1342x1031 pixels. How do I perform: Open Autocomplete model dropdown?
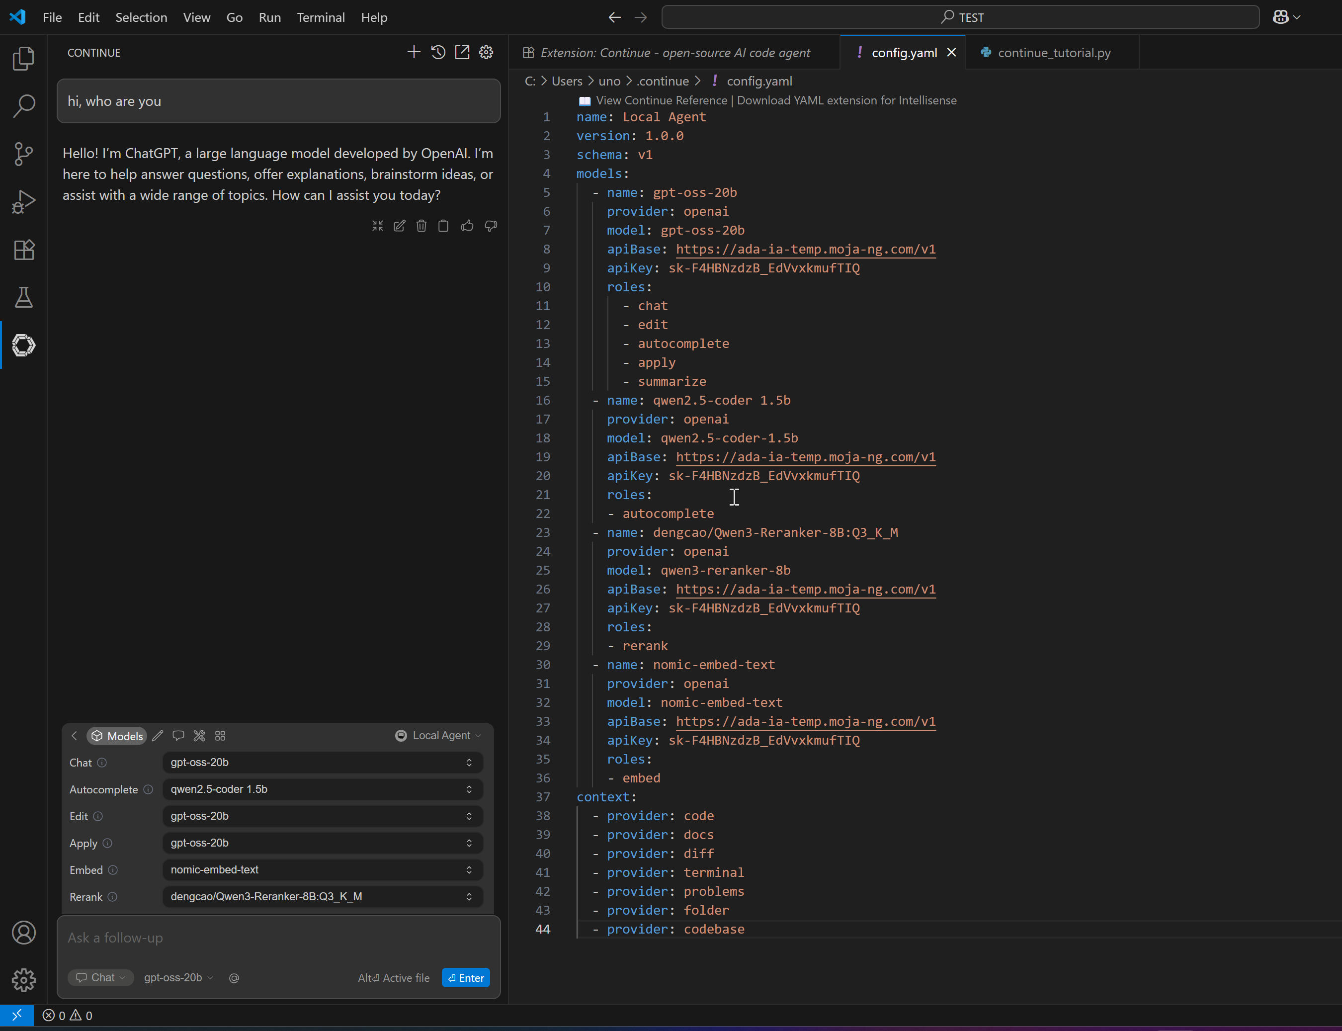322,789
